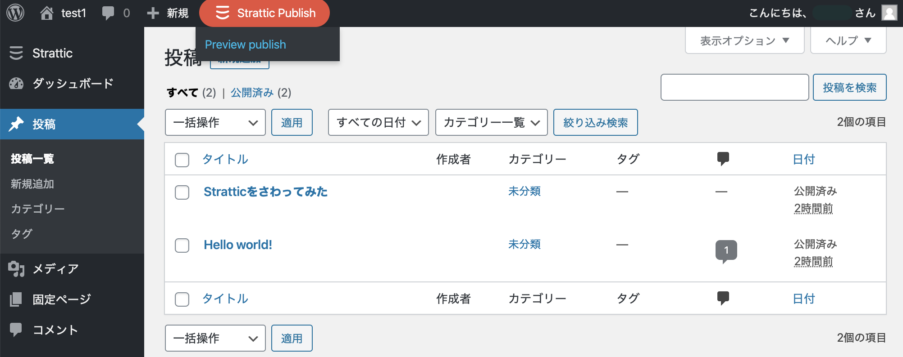Screen dimensions: 903x357
Task: Click top 適用 apply button
Action: 292,122
